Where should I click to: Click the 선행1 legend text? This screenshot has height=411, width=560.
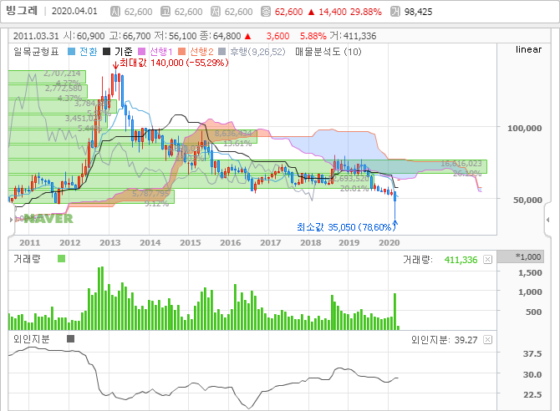point(161,52)
